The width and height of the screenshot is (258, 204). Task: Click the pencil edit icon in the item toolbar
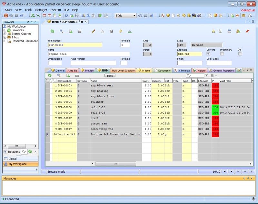(x=93, y=31)
